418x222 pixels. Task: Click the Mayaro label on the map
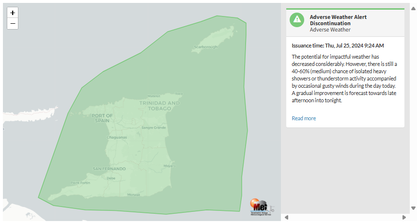coord(170,166)
